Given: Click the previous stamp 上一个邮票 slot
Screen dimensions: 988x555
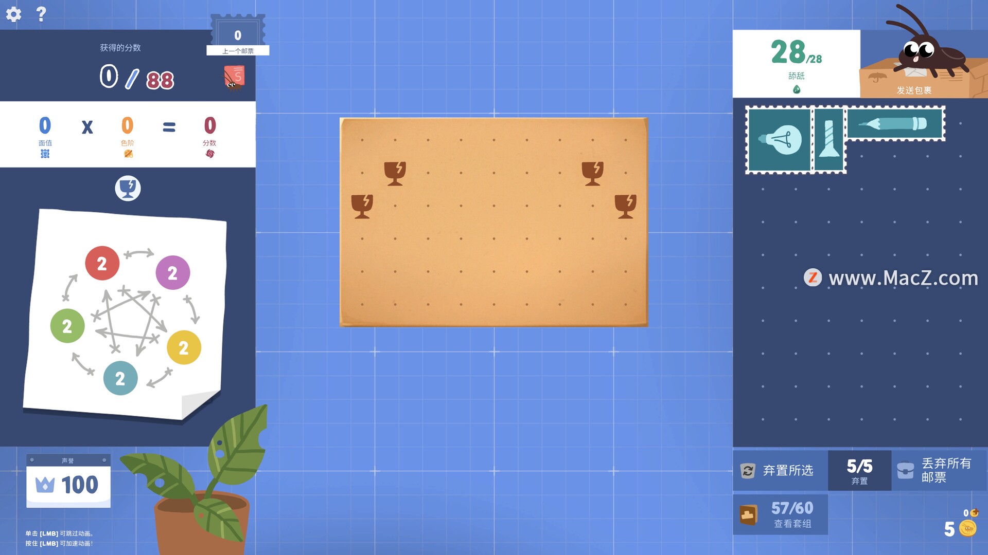Looking at the screenshot, I should pos(238,35).
